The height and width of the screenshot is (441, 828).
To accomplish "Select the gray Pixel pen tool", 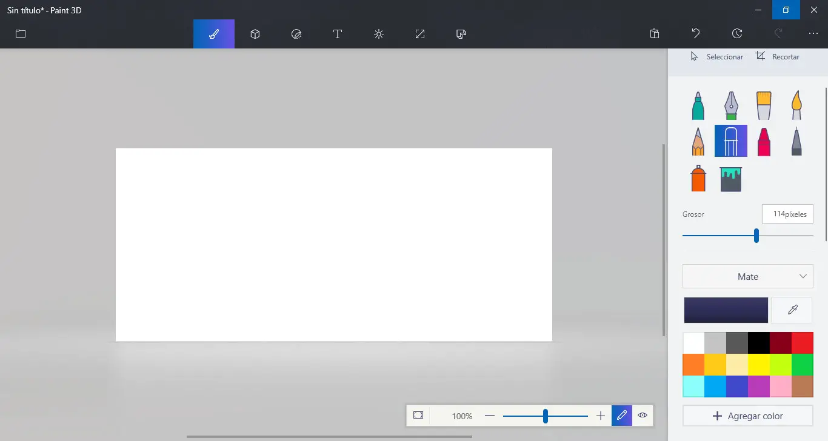I will [x=796, y=141].
